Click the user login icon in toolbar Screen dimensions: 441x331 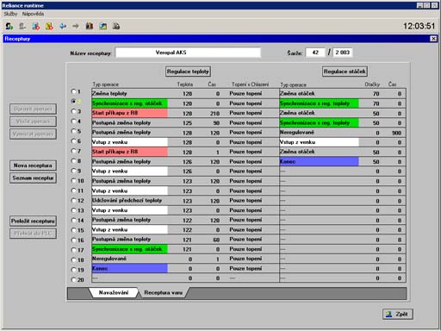click(x=9, y=27)
